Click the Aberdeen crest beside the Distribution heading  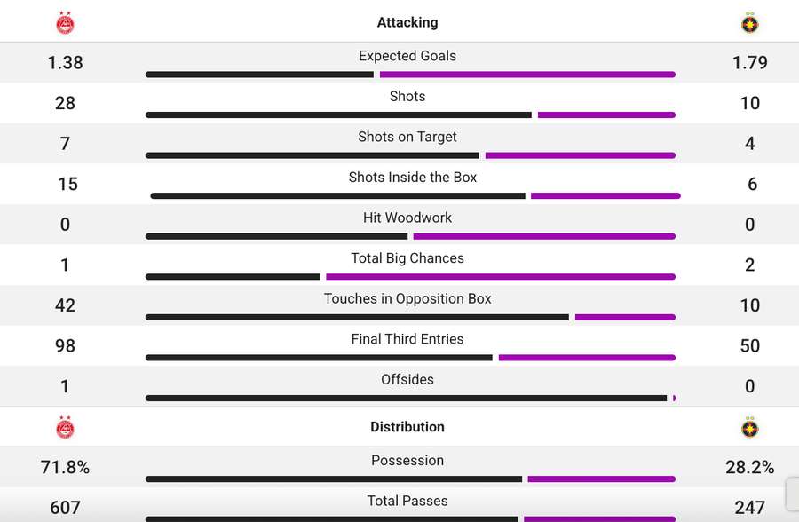point(65,427)
